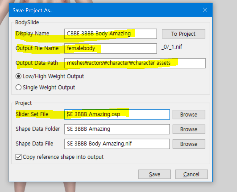This screenshot has width=237, height=192.
Task: Browse for the Slider Set File
Action: (189, 114)
